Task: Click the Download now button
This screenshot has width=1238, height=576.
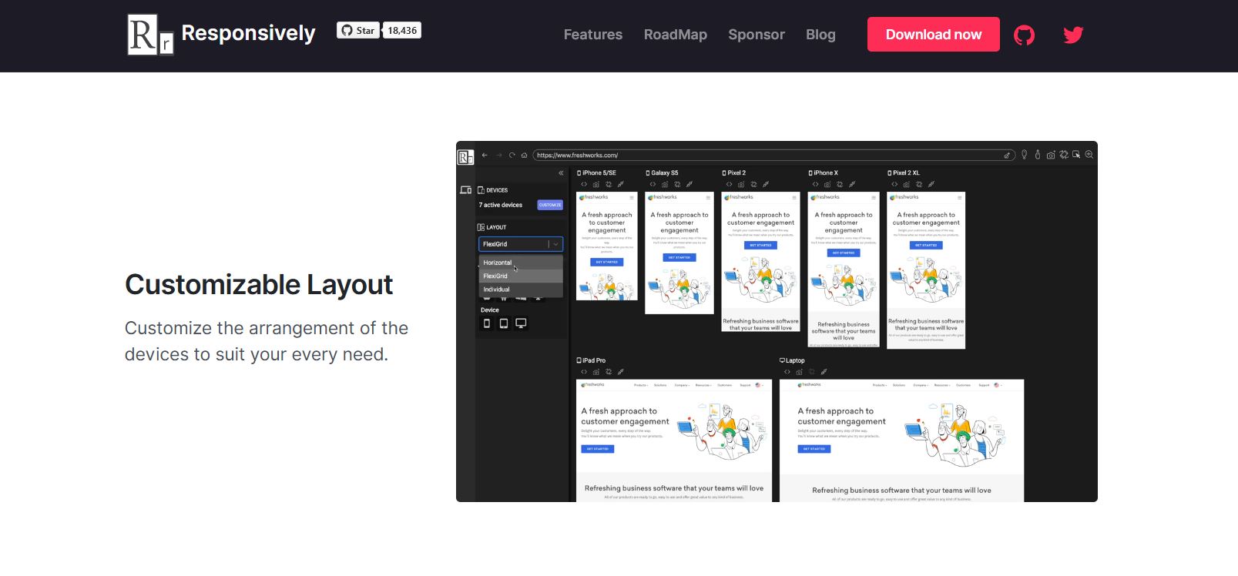Action: 934,35
